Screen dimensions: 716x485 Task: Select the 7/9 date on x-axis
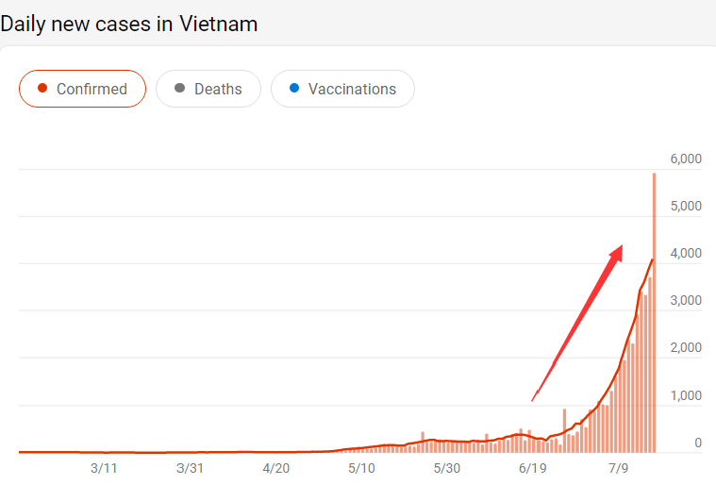click(x=619, y=468)
